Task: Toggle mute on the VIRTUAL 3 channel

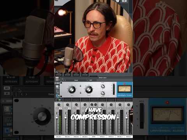Action: pos(122,108)
